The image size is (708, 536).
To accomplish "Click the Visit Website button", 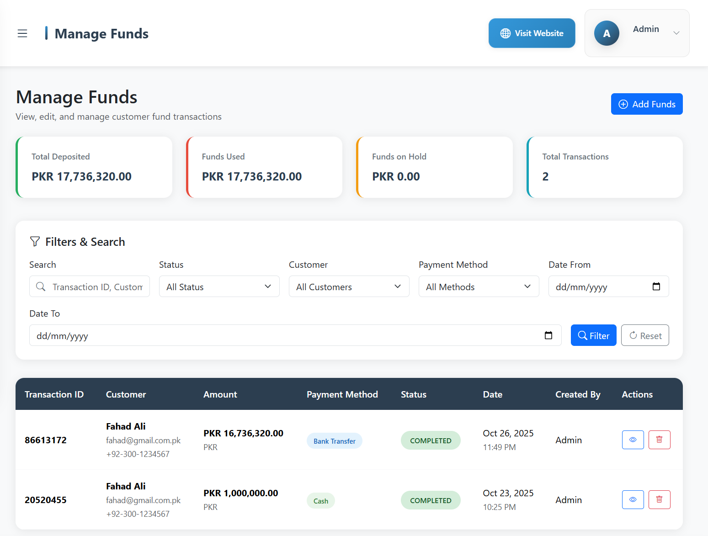I will [532, 33].
